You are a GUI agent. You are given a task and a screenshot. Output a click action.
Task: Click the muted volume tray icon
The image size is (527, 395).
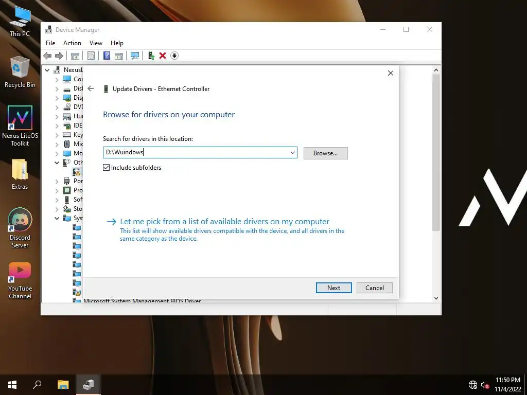tap(485, 385)
